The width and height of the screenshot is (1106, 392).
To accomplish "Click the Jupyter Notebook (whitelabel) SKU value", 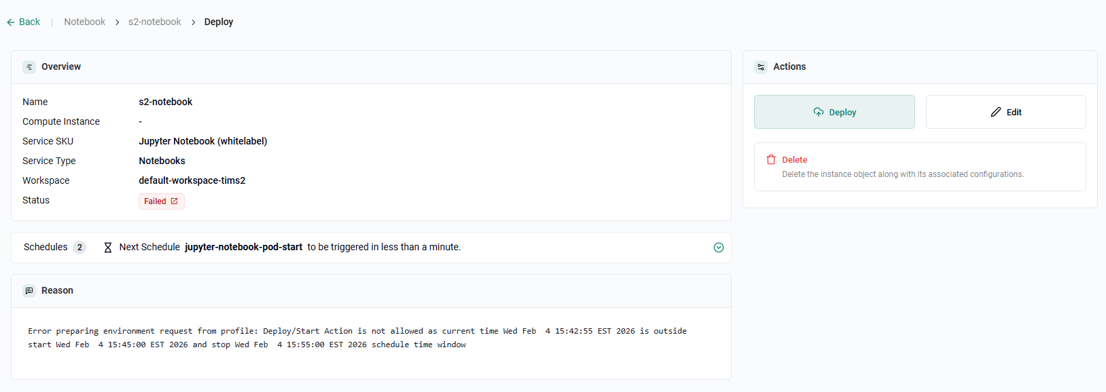I will [x=203, y=141].
